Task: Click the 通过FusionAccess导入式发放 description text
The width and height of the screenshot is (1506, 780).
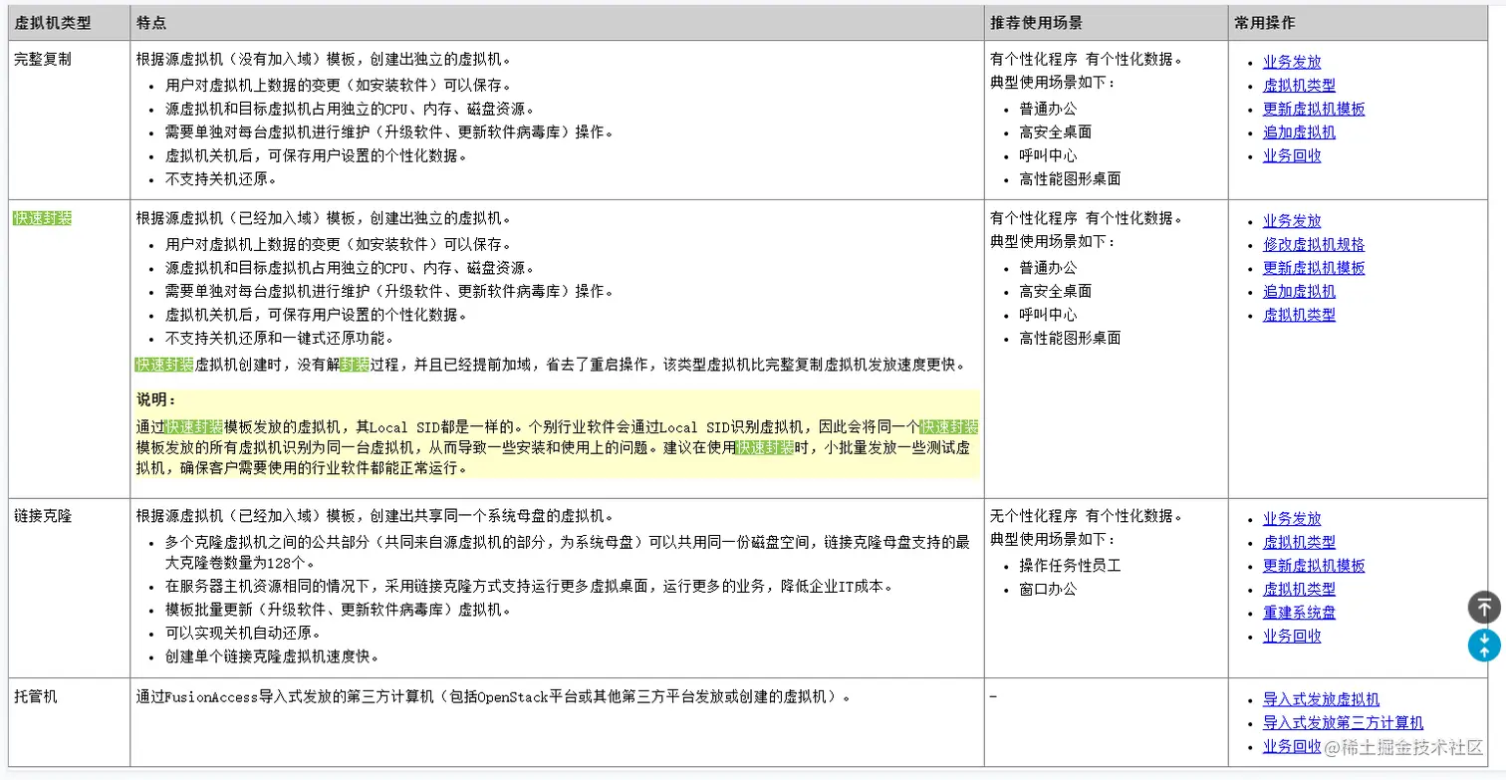Action: click(x=494, y=696)
